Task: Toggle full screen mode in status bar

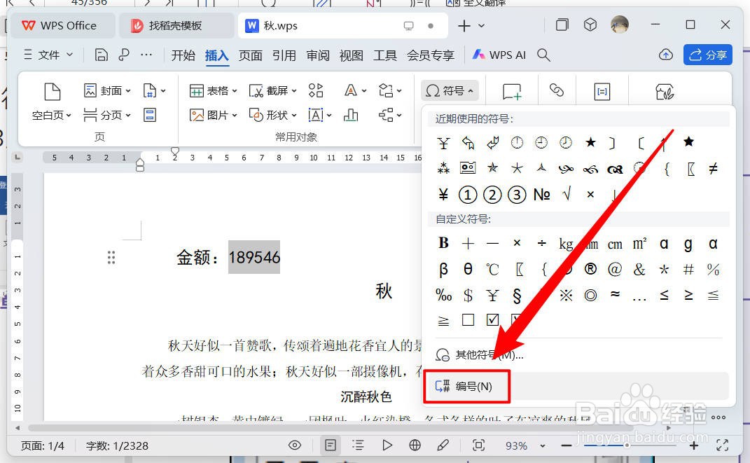Action: (x=723, y=445)
